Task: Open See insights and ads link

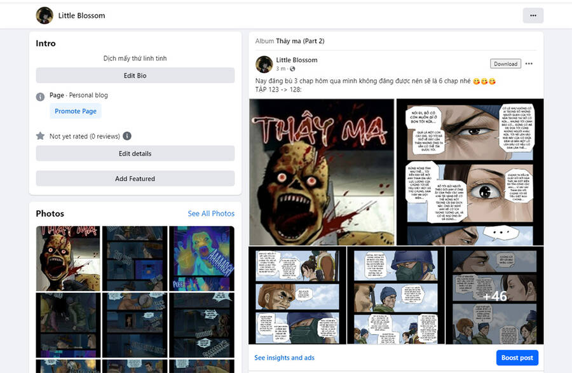Action: tap(284, 358)
